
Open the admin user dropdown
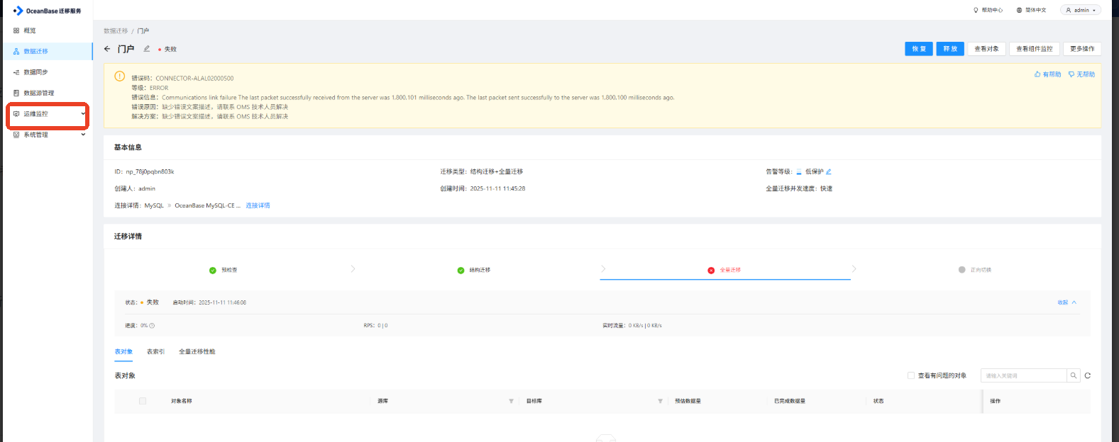pyautogui.click(x=1081, y=10)
